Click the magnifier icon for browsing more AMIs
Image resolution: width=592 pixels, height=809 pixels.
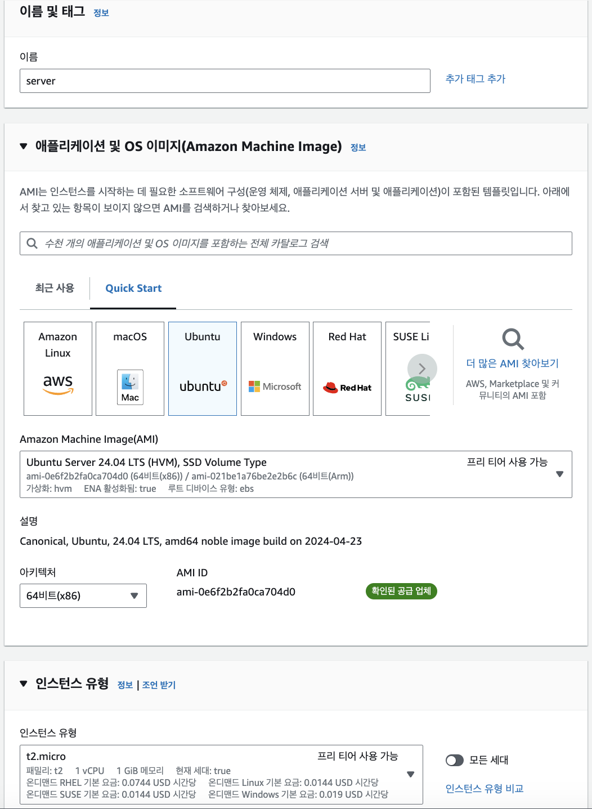pos(513,339)
